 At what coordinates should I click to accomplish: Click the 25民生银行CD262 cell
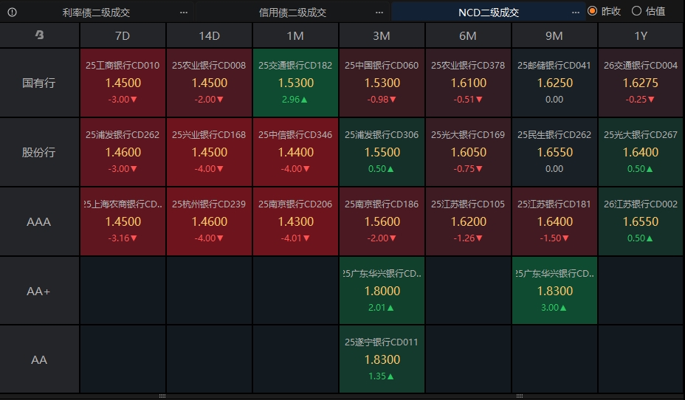(x=554, y=152)
